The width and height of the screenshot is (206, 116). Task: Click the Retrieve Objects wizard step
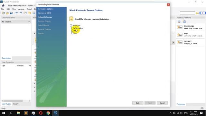[x=44, y=21]
